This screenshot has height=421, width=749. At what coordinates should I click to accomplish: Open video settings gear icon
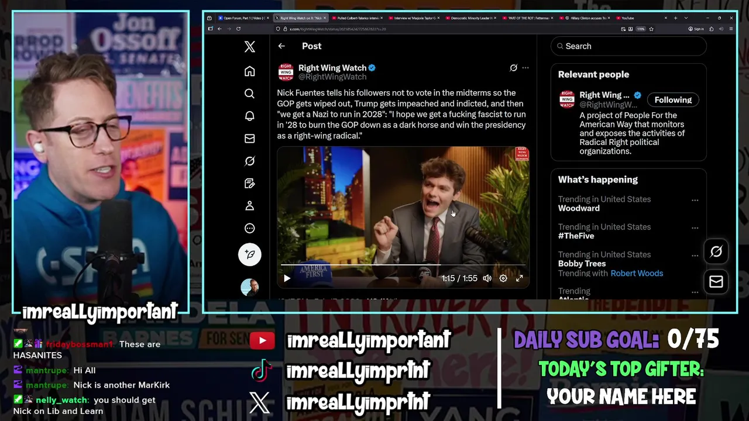pyautogui.click(x=503, y=279)
